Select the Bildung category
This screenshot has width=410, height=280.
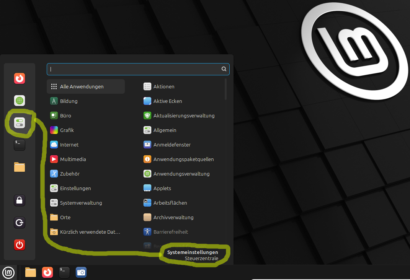(x=85, y=101)
